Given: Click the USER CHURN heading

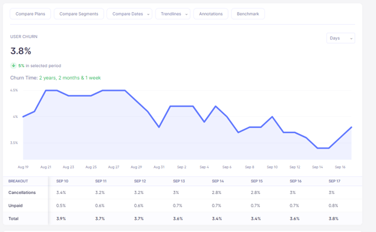Looking at the screenshot, I should (x=24, y=37).
